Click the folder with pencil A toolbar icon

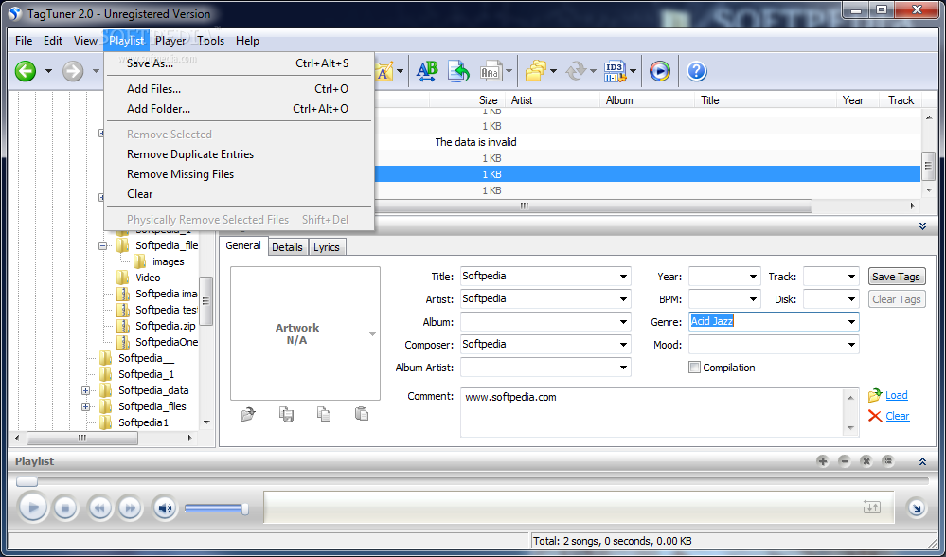pyautogui.click(x=384, y=71)
